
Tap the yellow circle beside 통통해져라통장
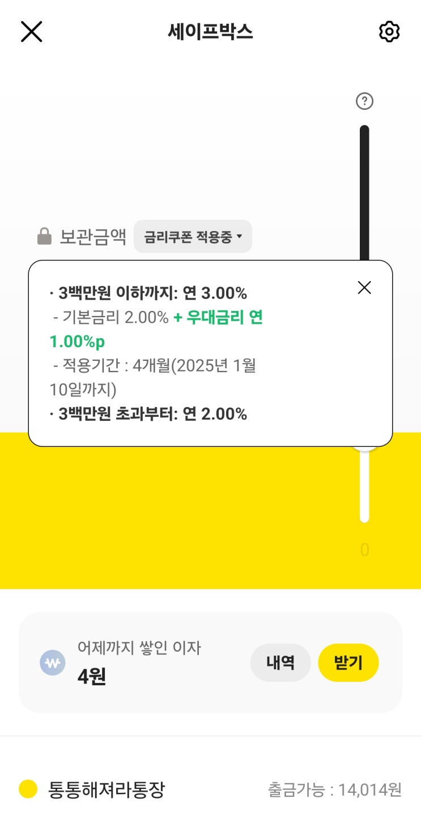28,789
